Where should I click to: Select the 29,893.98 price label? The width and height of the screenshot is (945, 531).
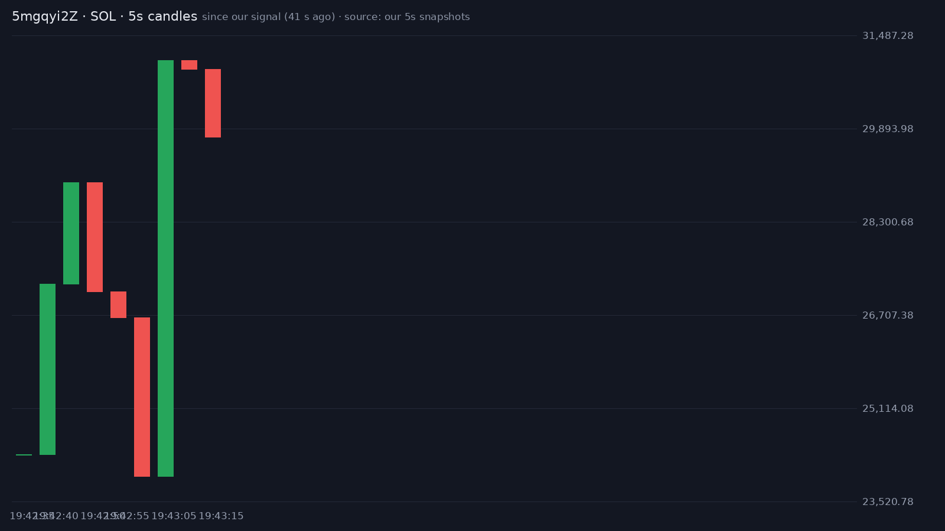888,129
